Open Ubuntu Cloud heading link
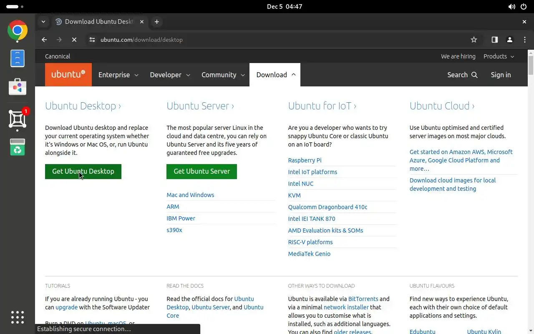534x334 pixels. click(442, 106)
